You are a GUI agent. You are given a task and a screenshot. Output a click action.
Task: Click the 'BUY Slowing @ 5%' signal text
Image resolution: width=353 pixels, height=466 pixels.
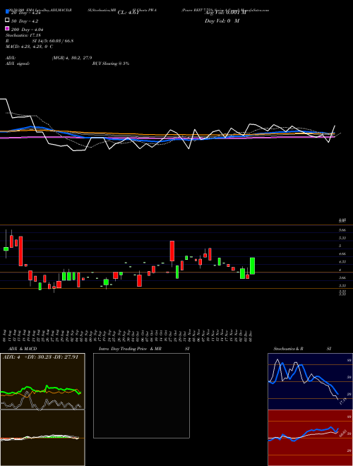pos(111,64)
